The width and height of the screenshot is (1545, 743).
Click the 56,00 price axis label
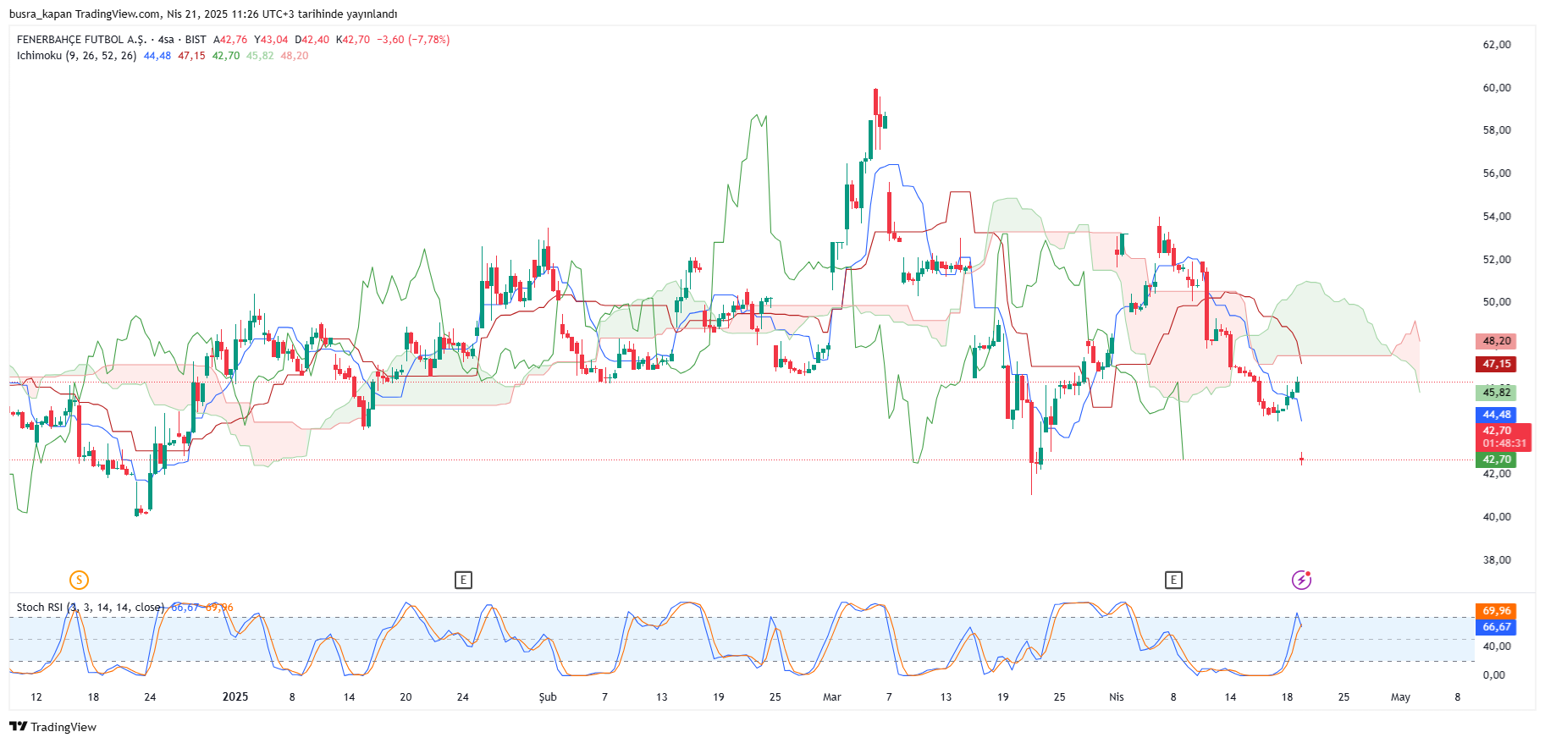1497,173
